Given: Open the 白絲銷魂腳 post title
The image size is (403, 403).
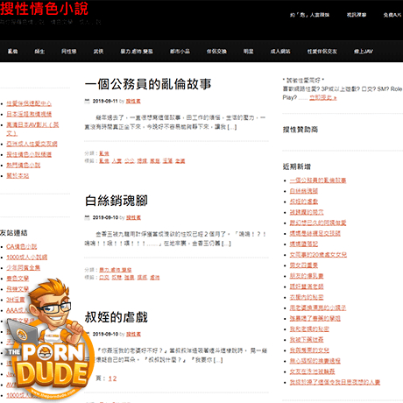Looking at the screenshot, I should coord(117,201).
